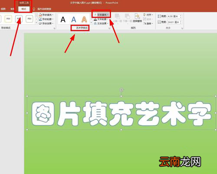
Task: Click the top-left resize handle of text box
Action: pyautogui.click(x=27, y=96)
